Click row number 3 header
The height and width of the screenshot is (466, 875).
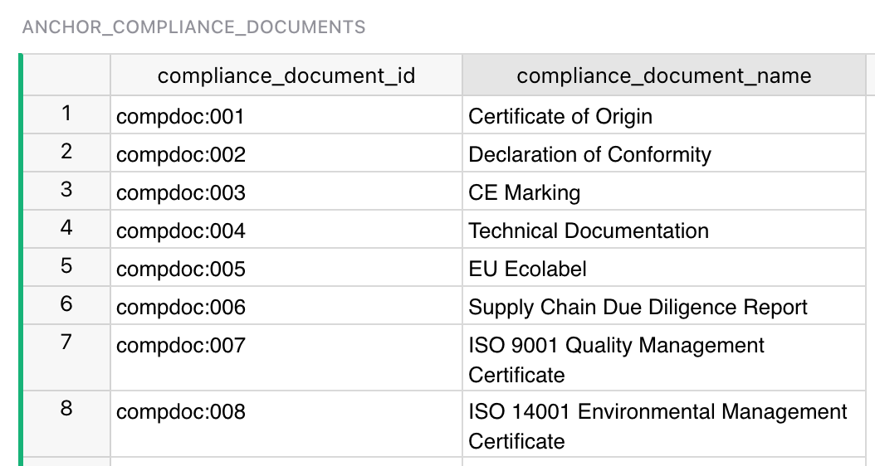click(66, 191)
